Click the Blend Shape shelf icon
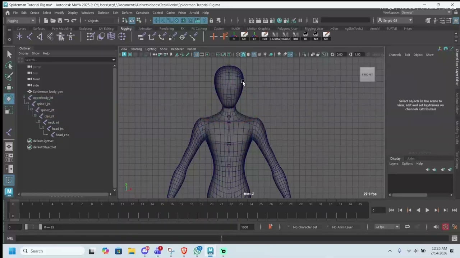 (101, 36)
